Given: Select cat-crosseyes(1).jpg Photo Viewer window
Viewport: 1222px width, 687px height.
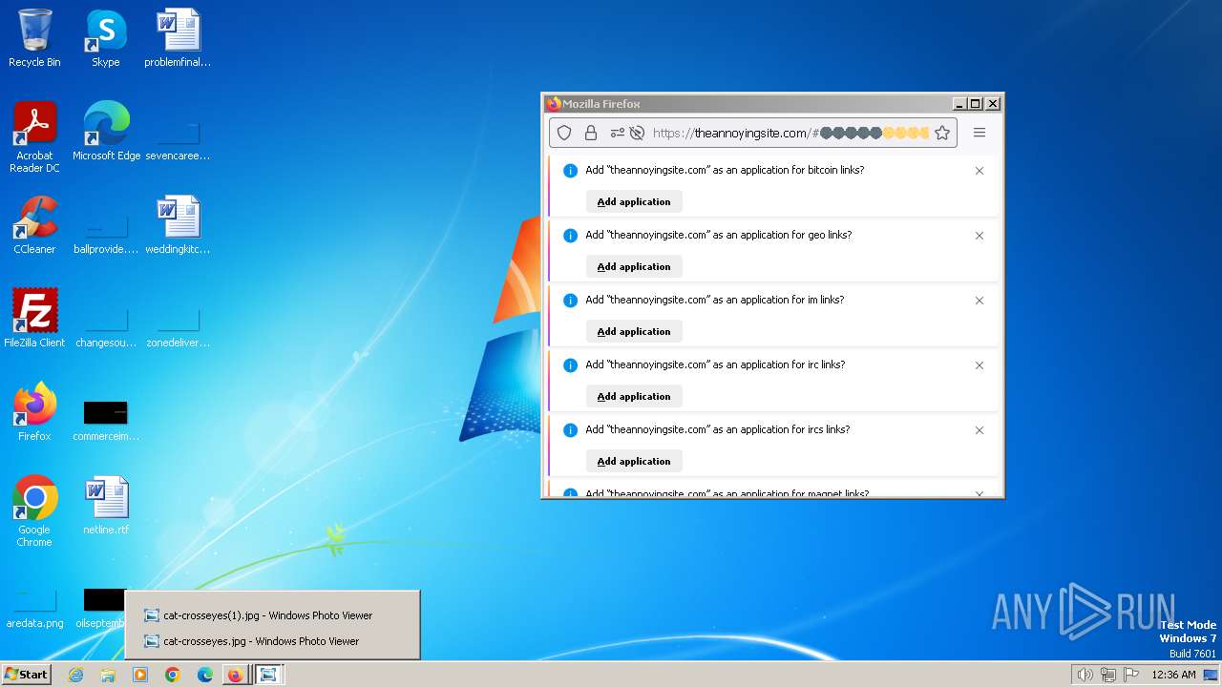Looking at the screenshot, I should [x=272, y=615].
